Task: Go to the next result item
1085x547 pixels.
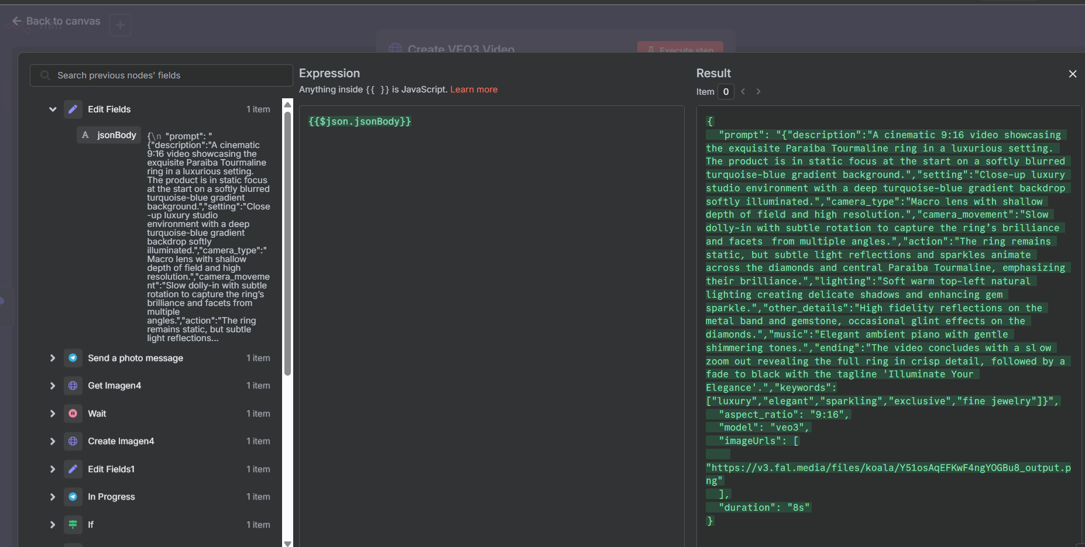Action: (758, 91)
